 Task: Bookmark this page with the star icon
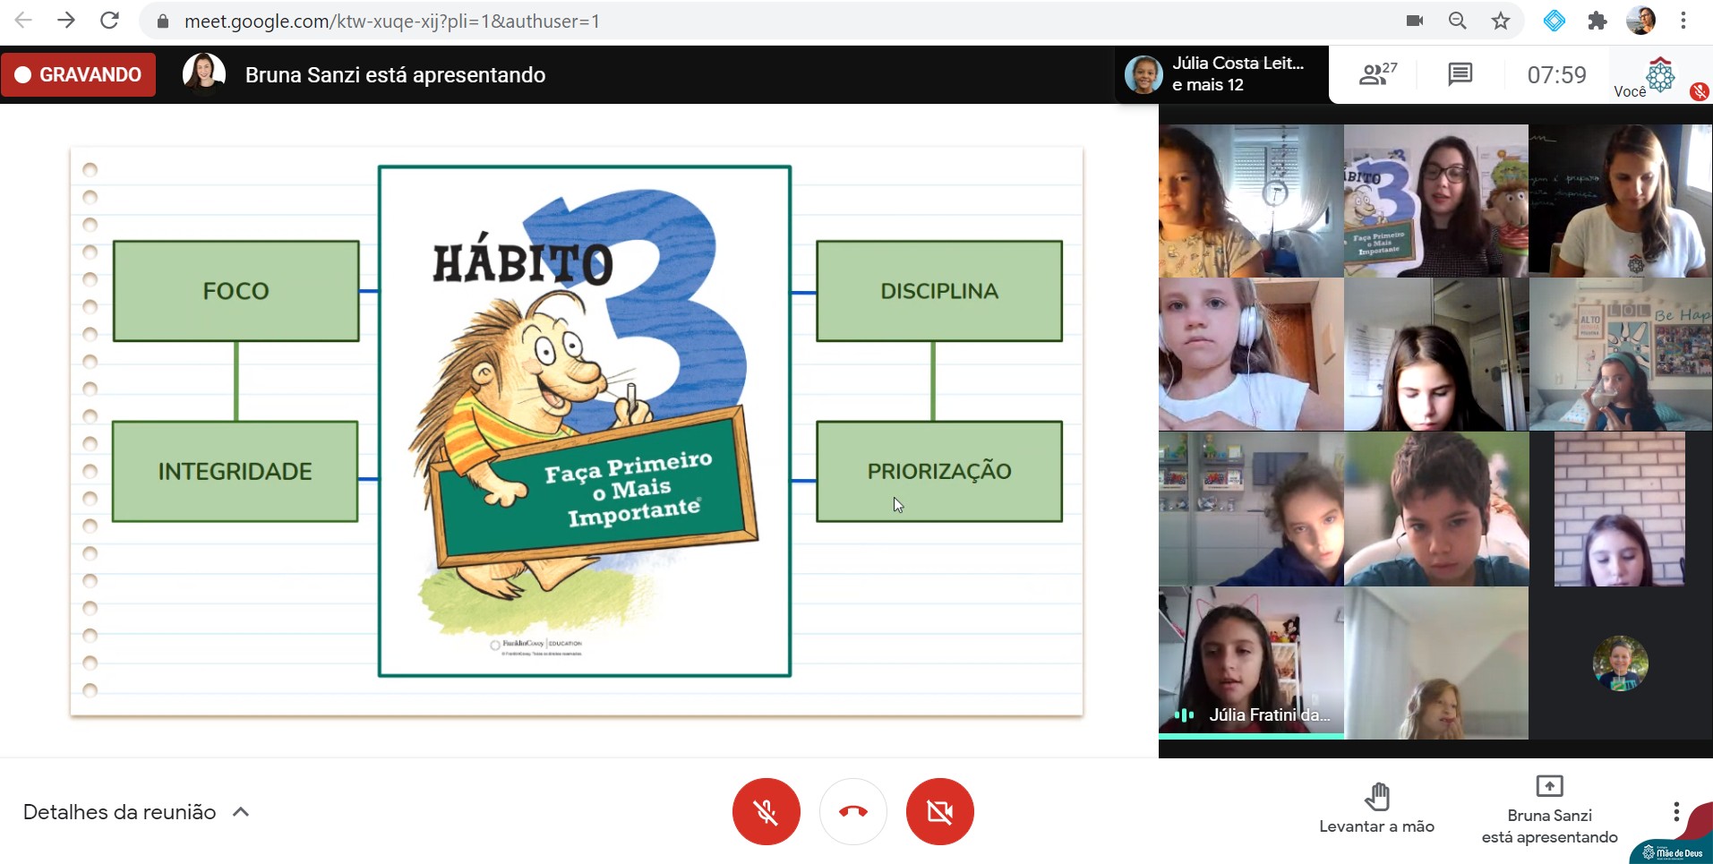click(1501, 21)
